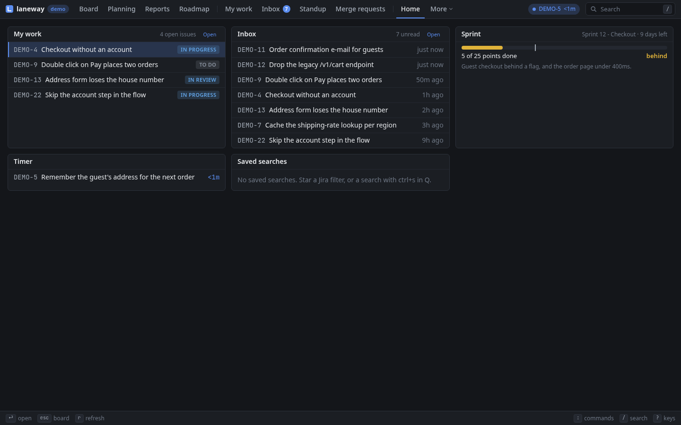Viewport: 681px width, 425px height.
Task: Open timer entry DEMO-5 Remember the guest's address
Action: [x=117, y=177]
